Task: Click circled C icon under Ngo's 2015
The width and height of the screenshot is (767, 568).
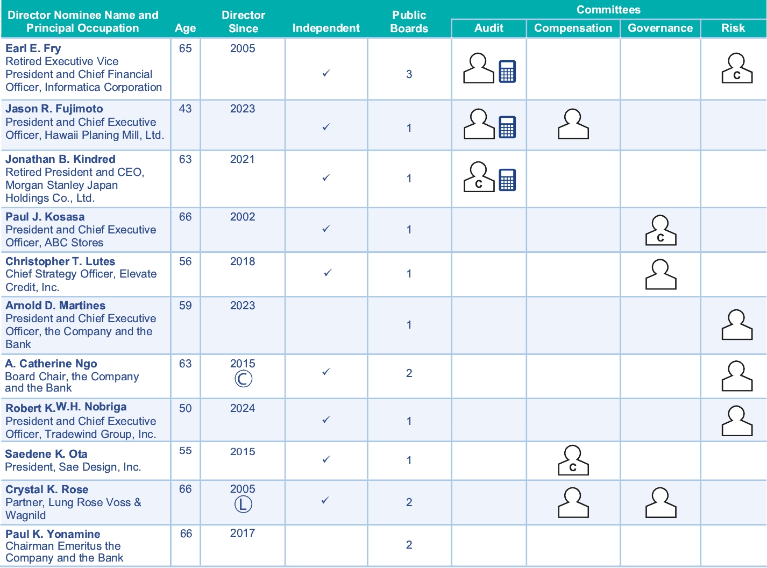Action: [x=243, y=379]
